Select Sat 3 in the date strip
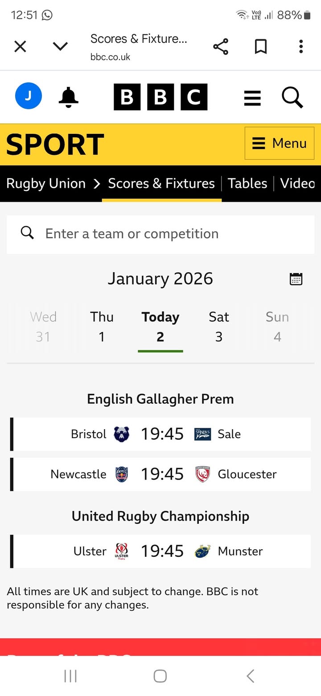This screenshot has height=696, width=321. point(219,327)
